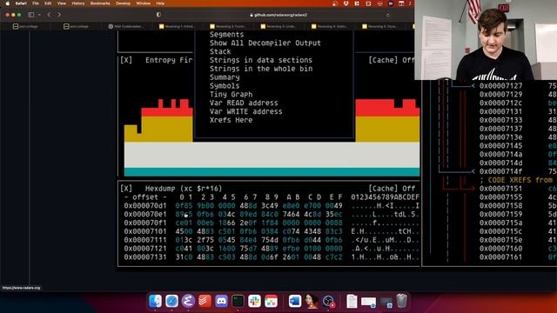The image size is (557, 313).
Task: Switch to the first pwn.college tab
Action: tap(25, 26)
